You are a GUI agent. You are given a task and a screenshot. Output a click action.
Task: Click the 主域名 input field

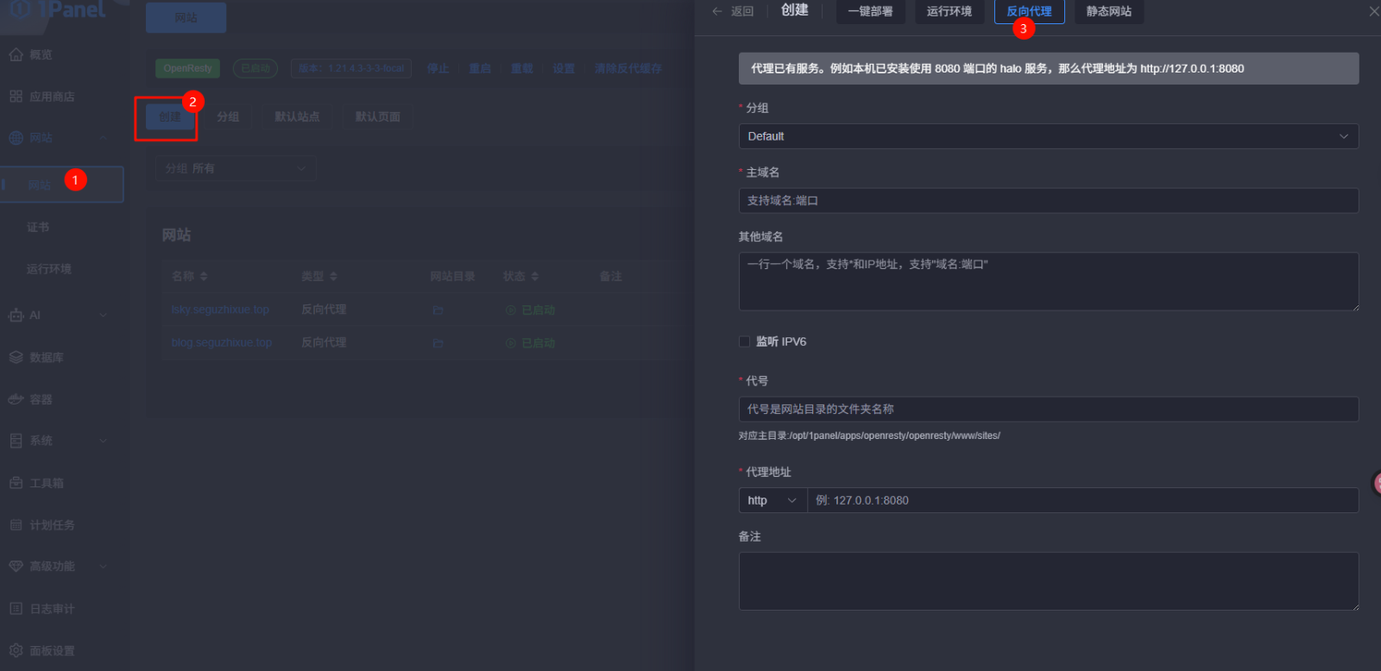tap(1048, 201)
